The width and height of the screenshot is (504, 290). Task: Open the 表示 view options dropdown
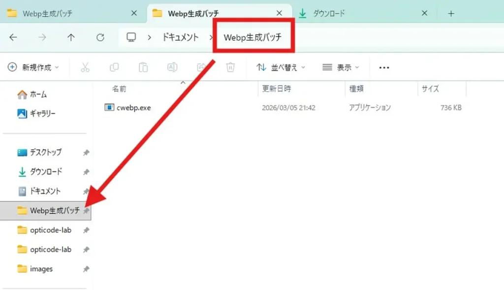pyautogui.click(x=342, y=67)
